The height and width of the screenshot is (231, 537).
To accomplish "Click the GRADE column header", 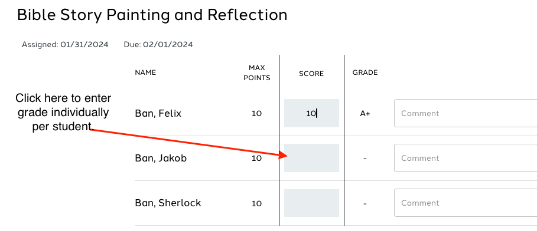I will 365,72.
